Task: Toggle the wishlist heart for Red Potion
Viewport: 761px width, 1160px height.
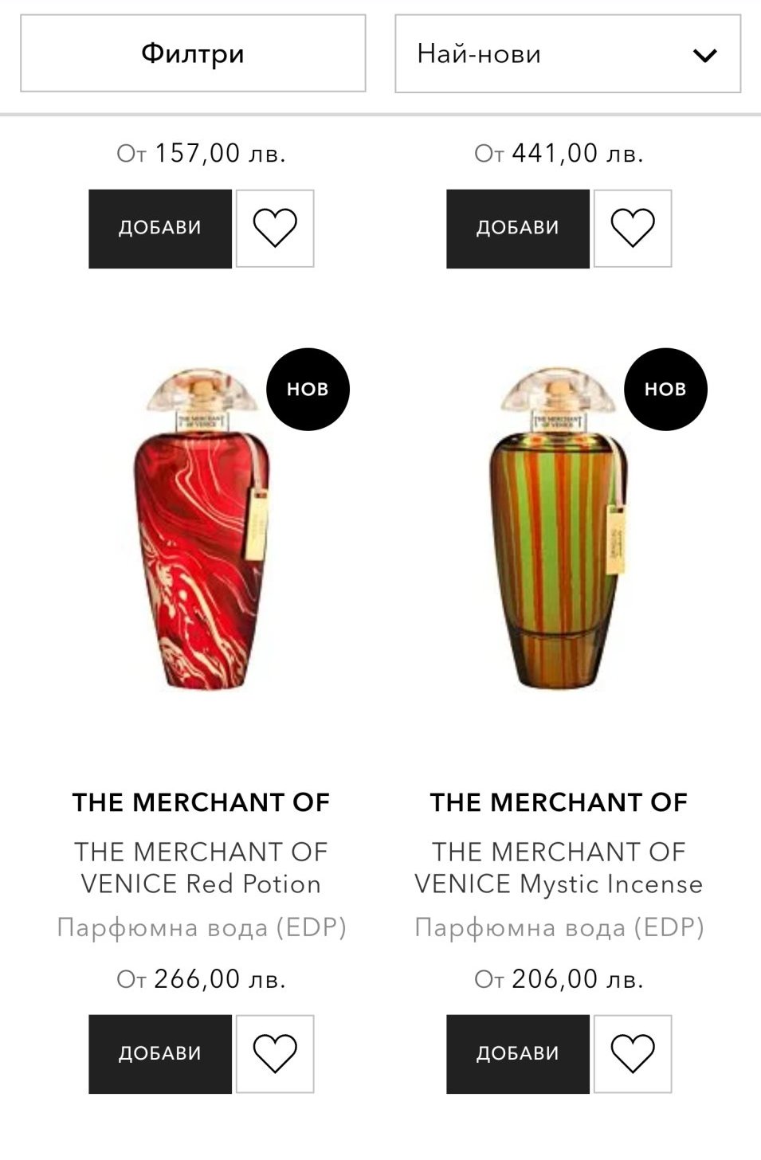Action: (275, 1053)
